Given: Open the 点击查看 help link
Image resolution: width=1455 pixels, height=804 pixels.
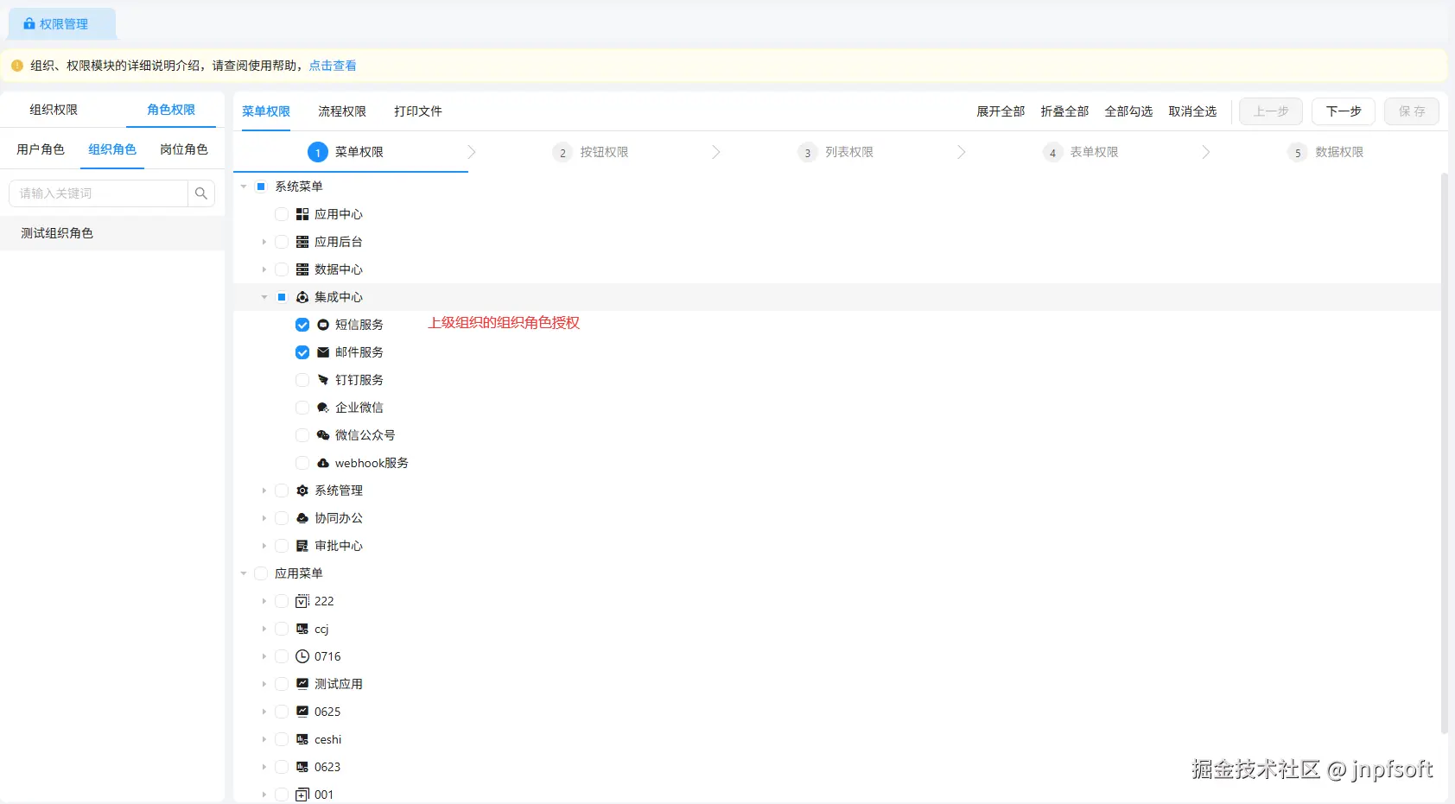Looking at the screenshot, I should click(333, 66).
